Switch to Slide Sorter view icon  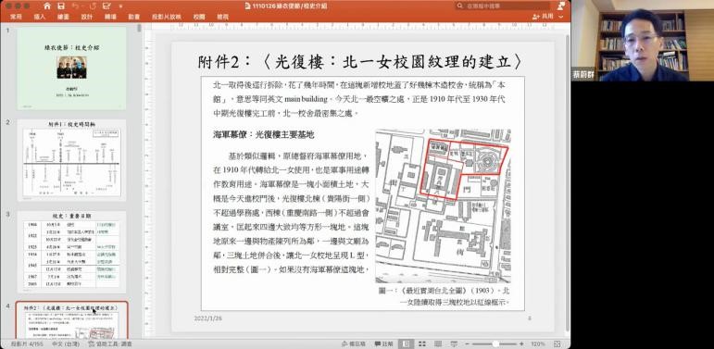coord(422,344)
